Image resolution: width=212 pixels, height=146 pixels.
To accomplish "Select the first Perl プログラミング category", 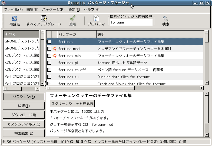I will (x=21, y=76).
